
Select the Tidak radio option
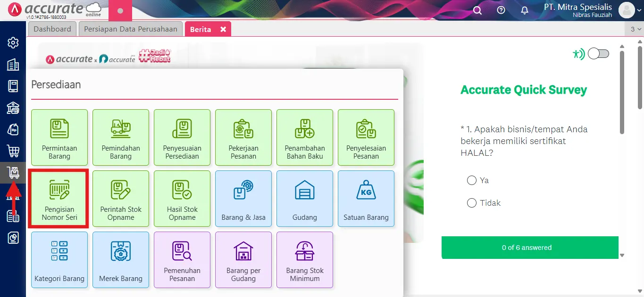pos(471,203)
